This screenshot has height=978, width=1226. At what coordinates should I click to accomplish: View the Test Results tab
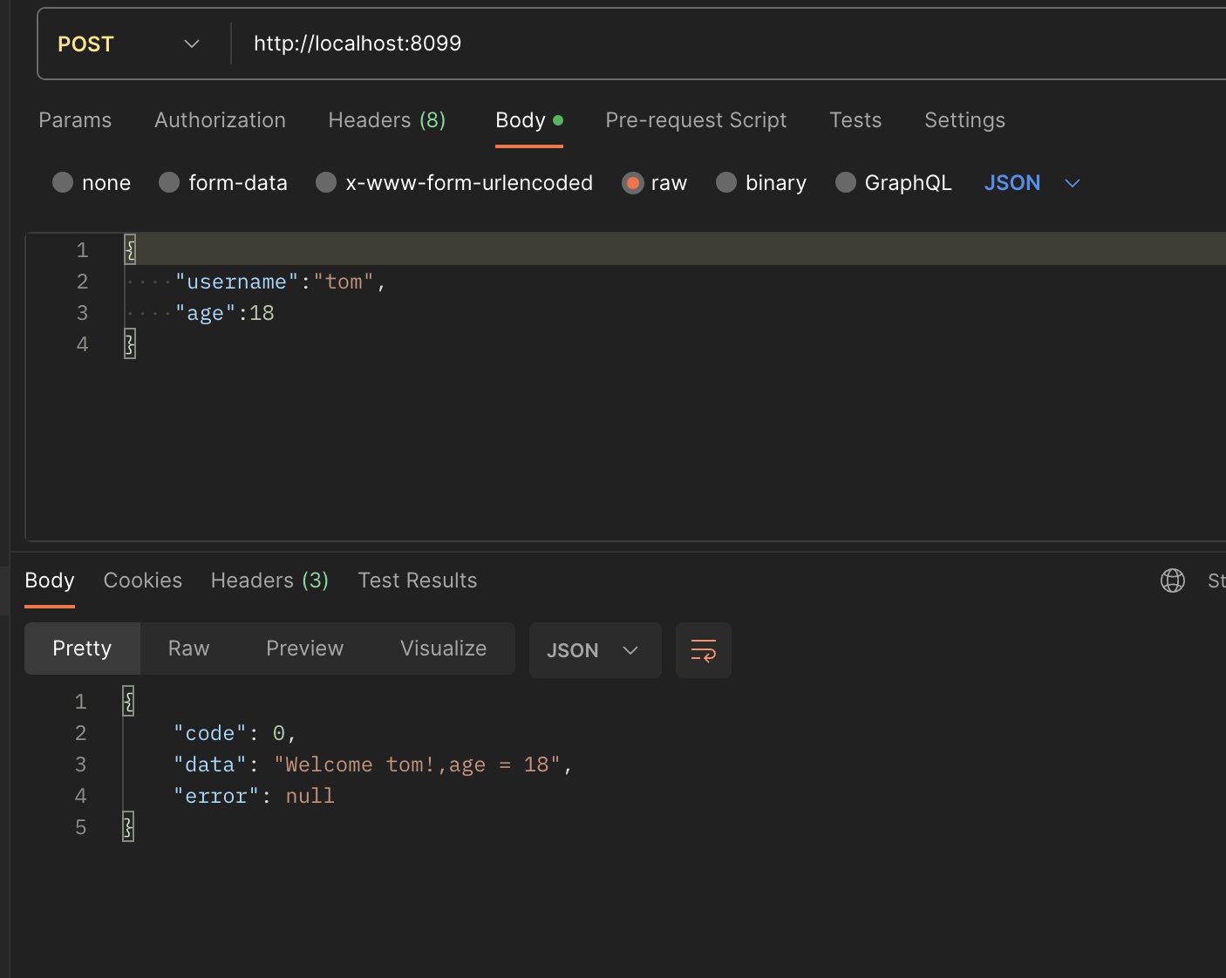[417, 581]
